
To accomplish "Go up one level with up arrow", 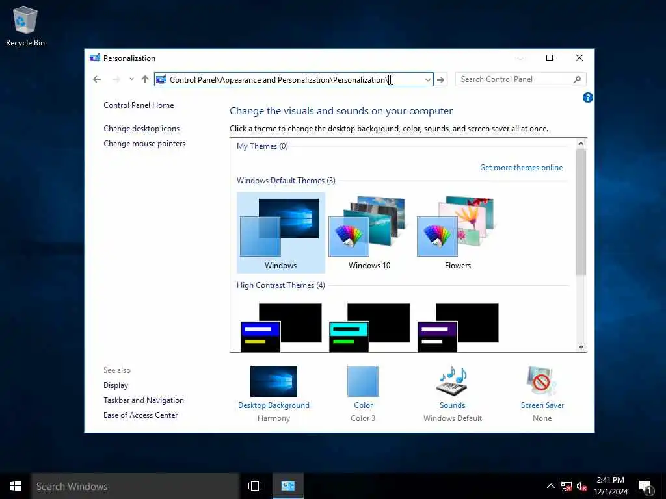I will 145,79.
